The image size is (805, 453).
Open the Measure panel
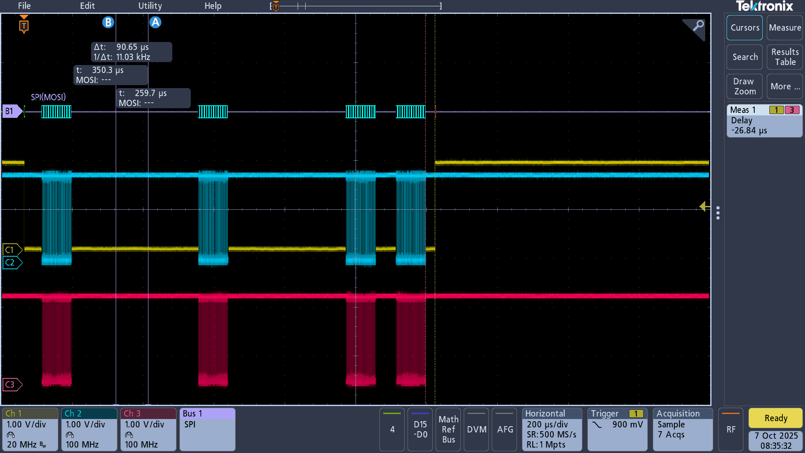tap(785, 28)
